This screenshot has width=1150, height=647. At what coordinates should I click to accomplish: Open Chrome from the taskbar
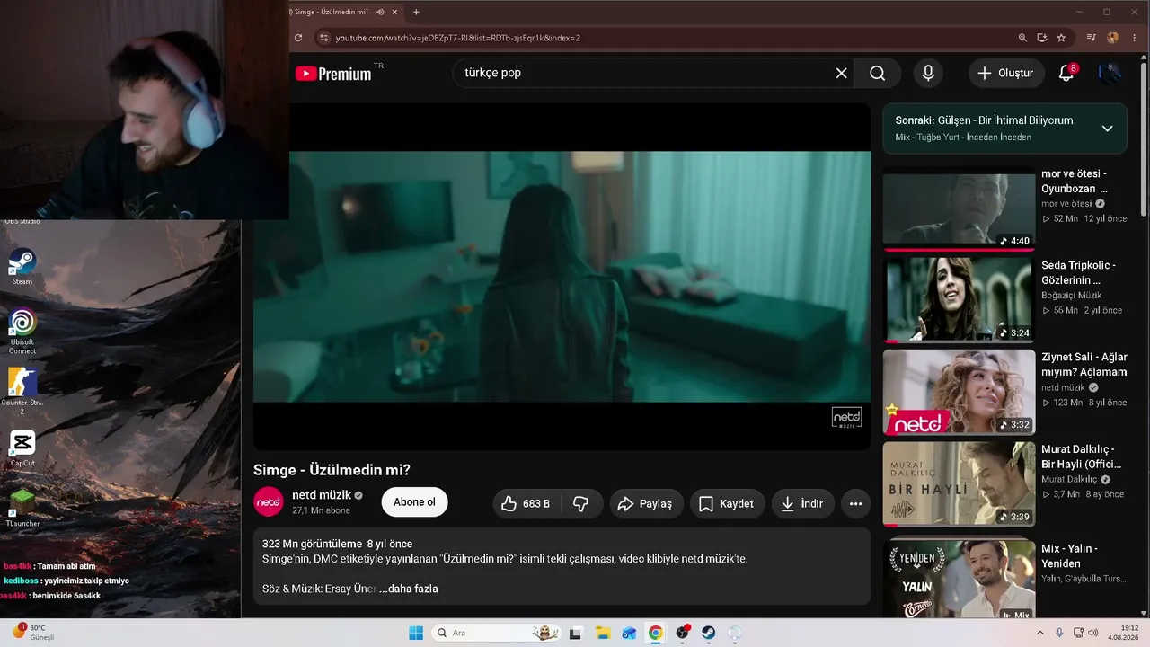pyautogui.click(x=656, y=633)
